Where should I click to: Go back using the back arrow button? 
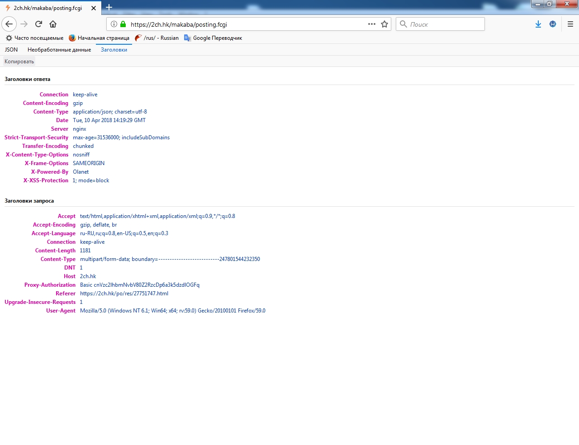[x=9, y=24]
